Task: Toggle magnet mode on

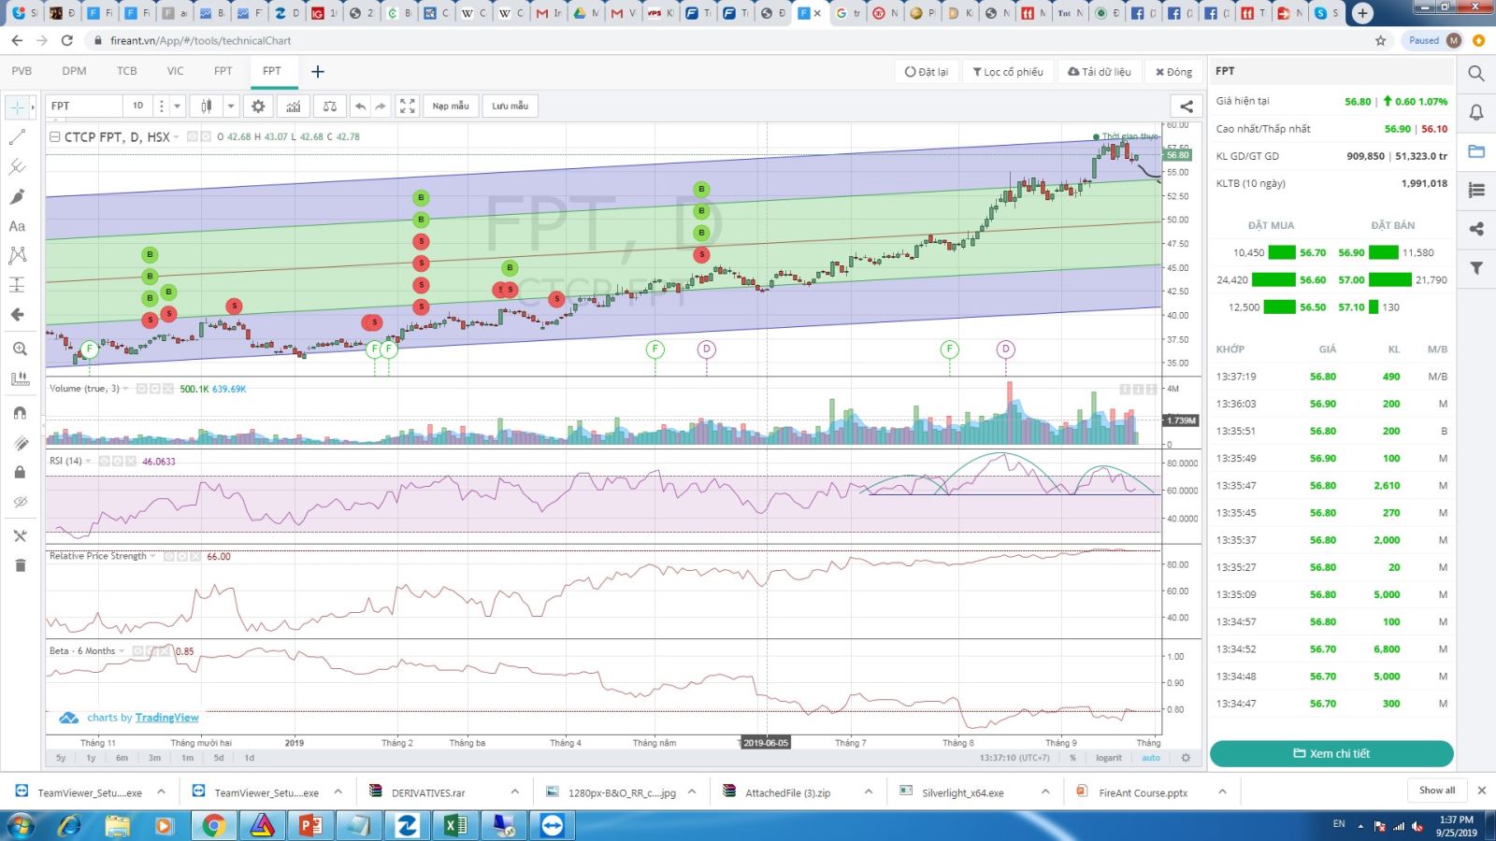Action: pos(20,413)
